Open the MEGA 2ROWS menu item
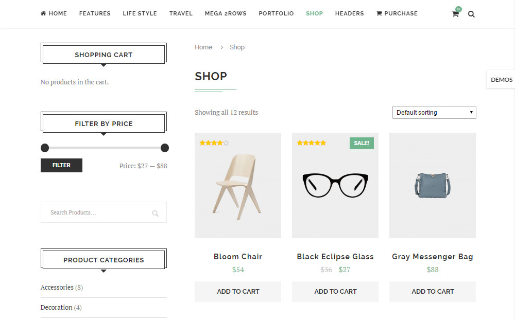The width and height of the screenshot is (515, 321). pyautogui.click(x=226, y=13)
